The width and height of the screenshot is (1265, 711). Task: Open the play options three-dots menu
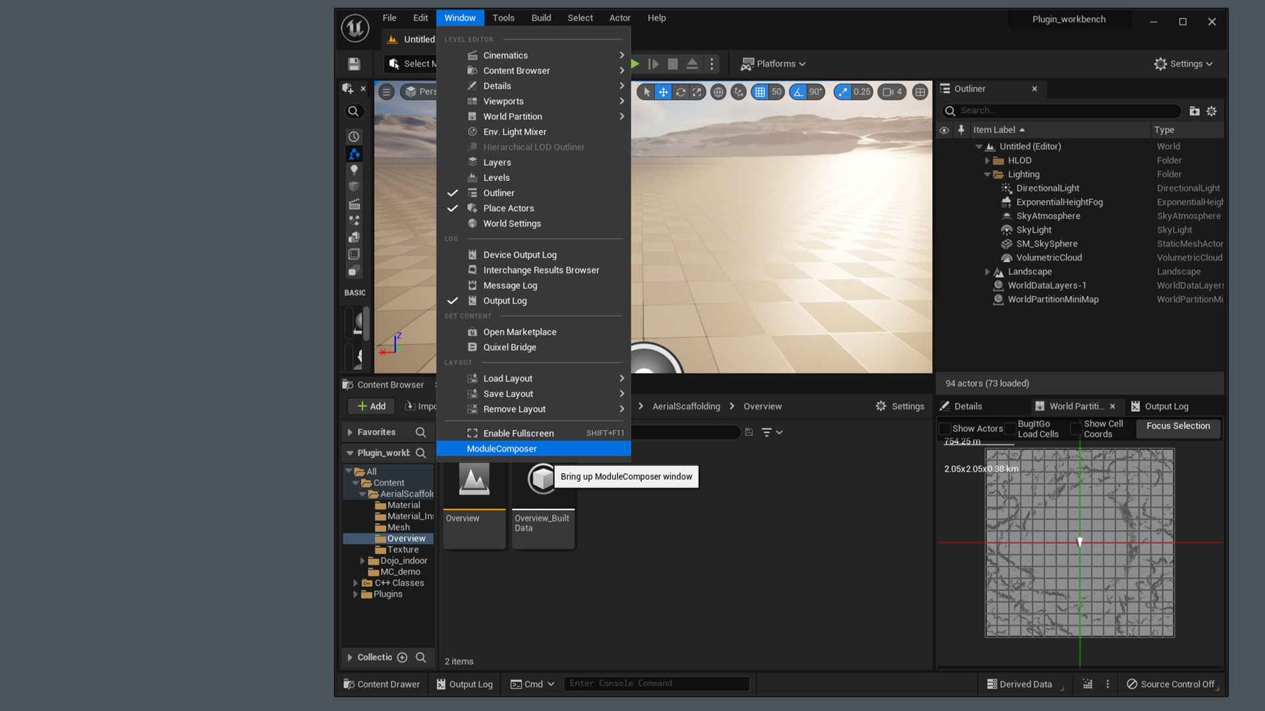point(712,64)
